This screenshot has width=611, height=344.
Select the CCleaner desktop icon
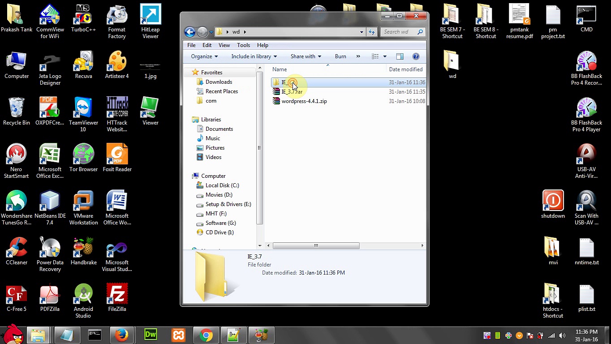[17, 251]
